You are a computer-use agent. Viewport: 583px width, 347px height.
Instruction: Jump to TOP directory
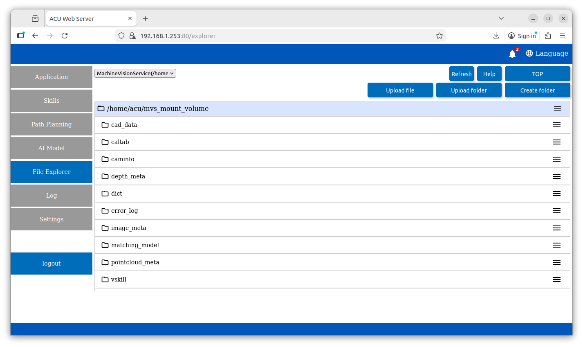coord(538,74)
